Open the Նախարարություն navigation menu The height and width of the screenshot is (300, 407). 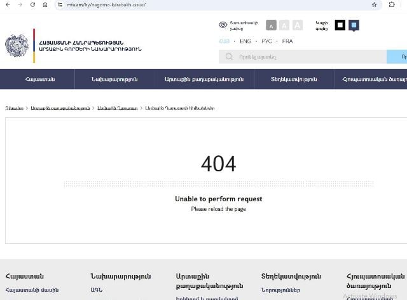pos(114,79)
